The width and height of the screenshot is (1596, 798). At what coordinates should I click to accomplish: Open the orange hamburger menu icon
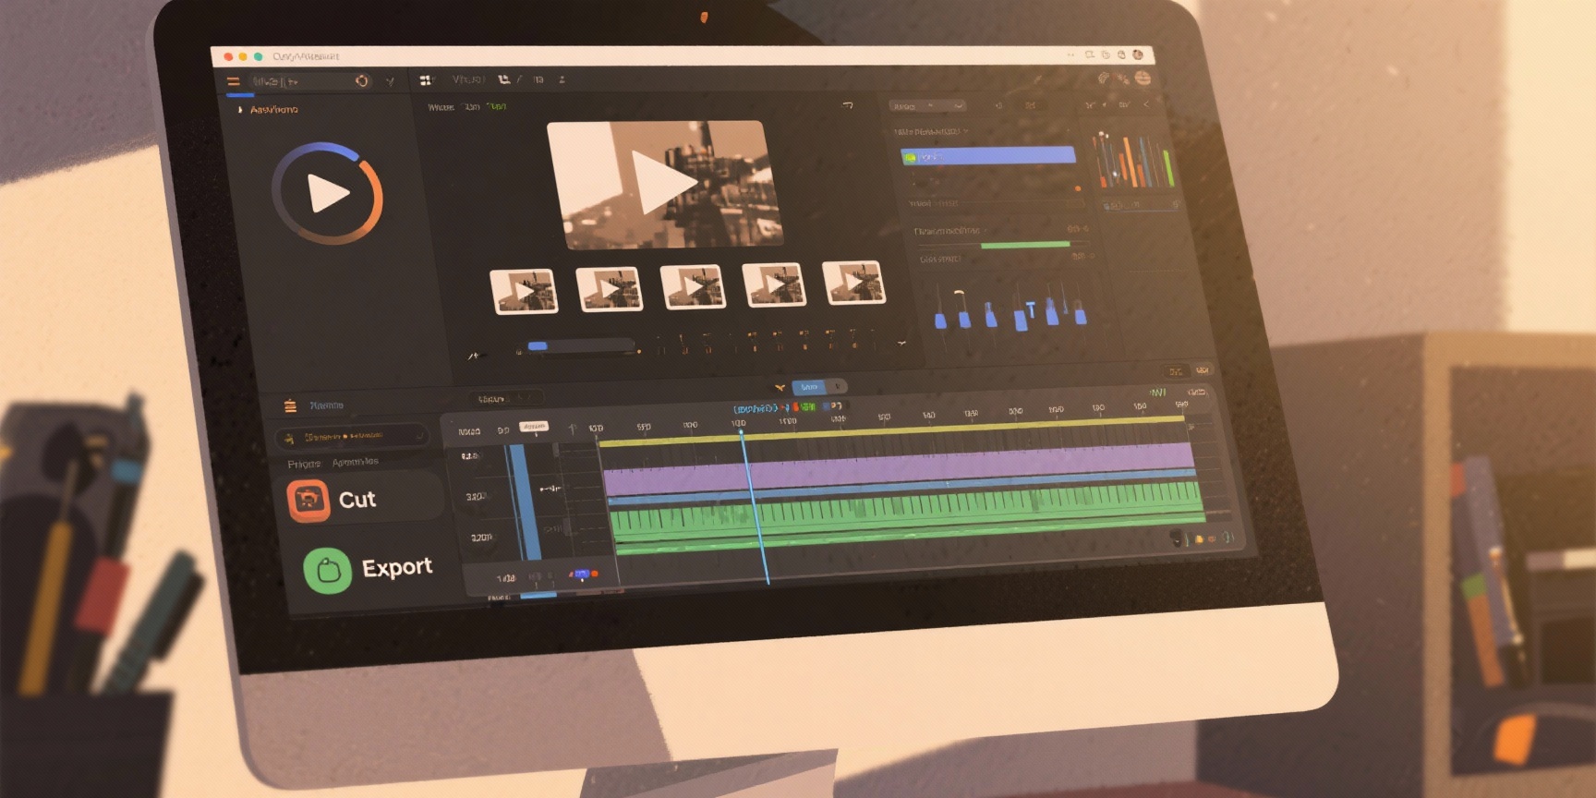click(x=234, y=82)
